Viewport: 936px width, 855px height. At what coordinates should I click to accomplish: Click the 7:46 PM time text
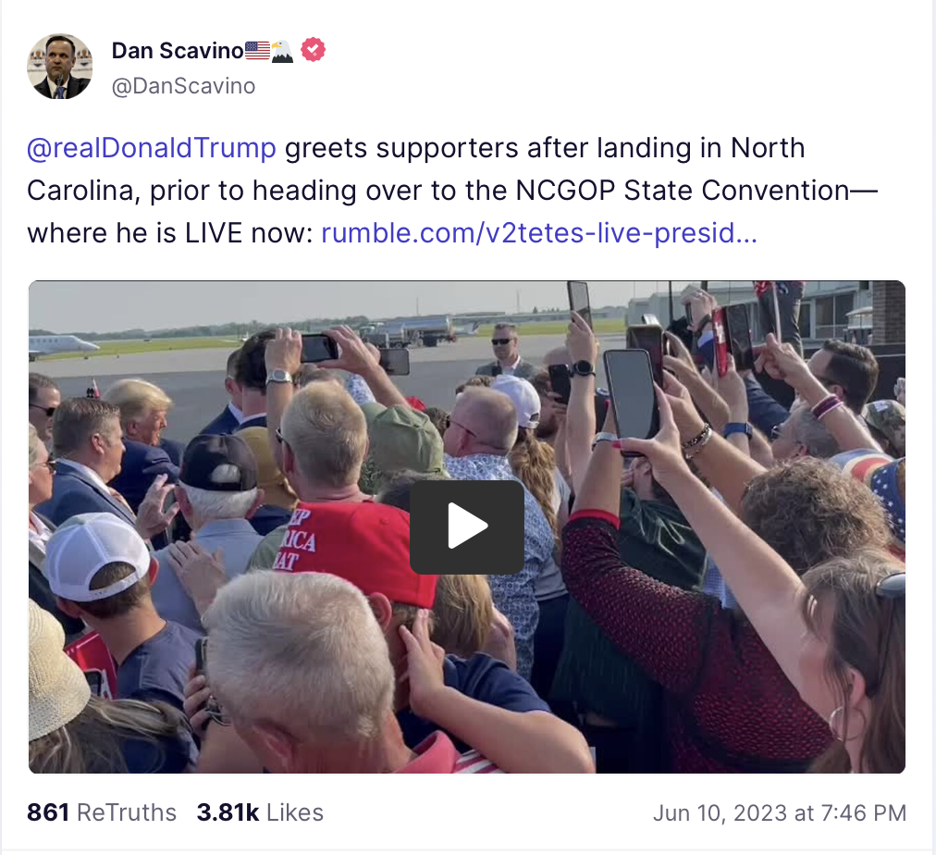coord(863,813)
